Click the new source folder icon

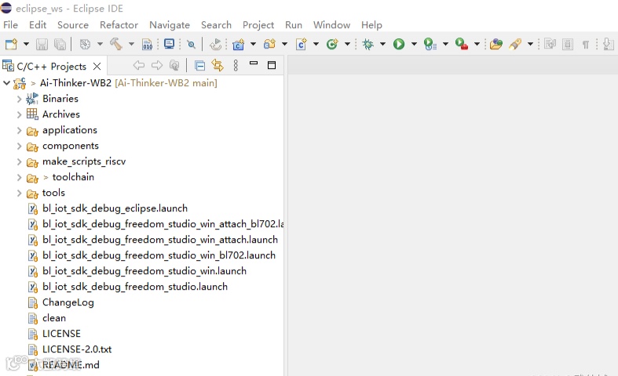tap(269, 44)
